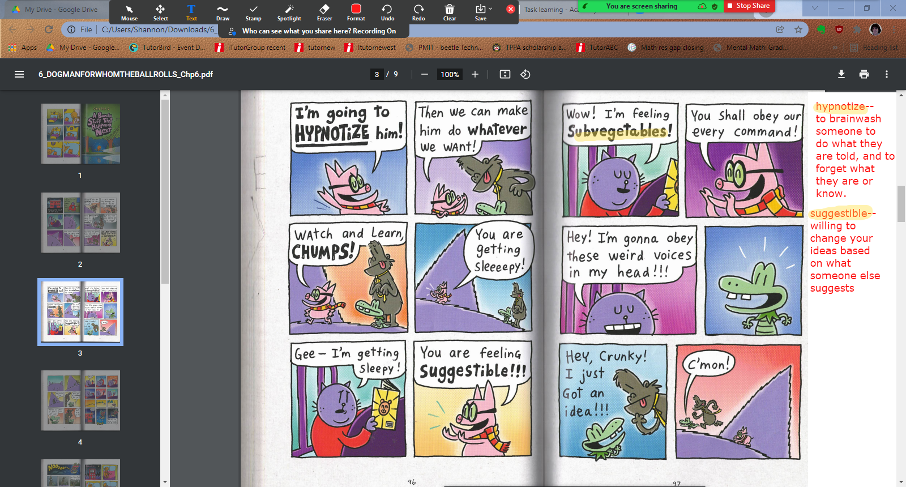Click the PDF filename title text
This screenshot has width=906, height=487.
click(x=126, y=74)
